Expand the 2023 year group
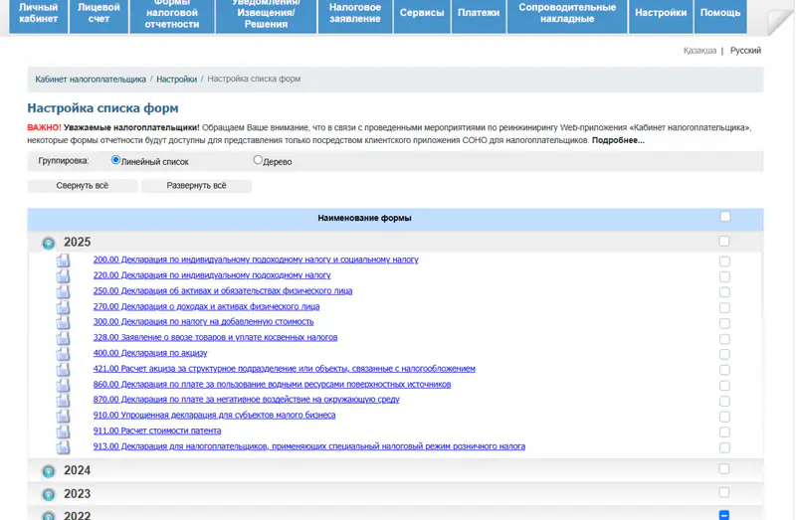Image resolution: width=796 pixels, height=520 pixels. pyautogui.click(x=48, y=494)
